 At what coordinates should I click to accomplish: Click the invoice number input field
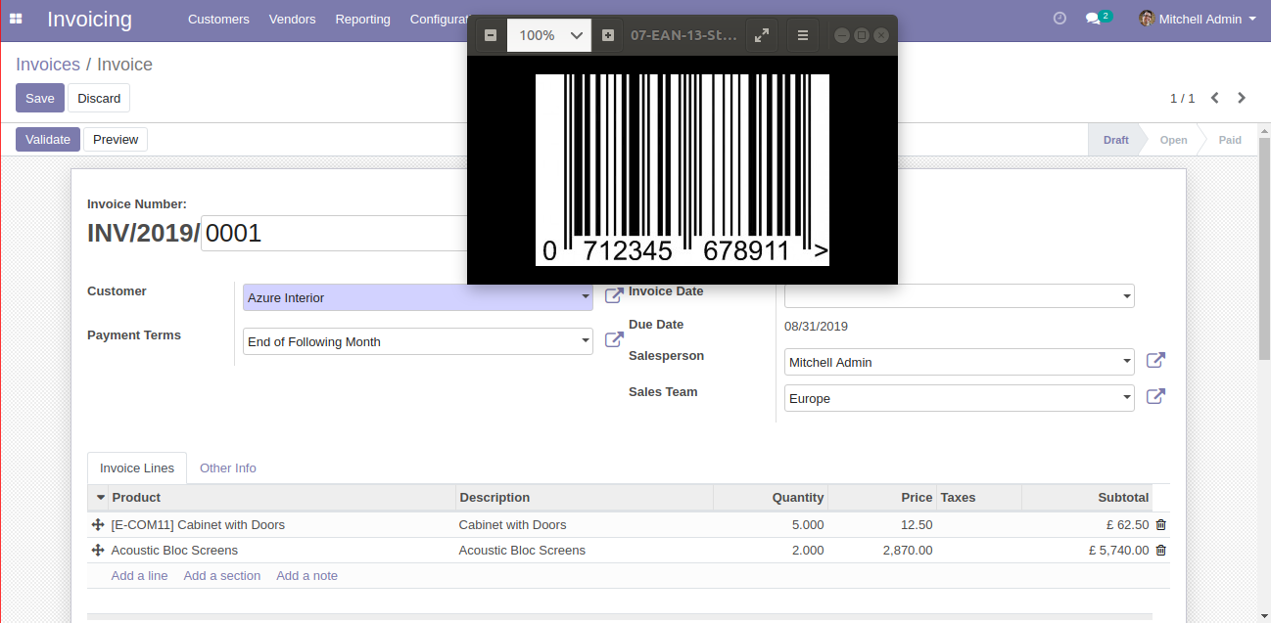click(x=334, y=234)
